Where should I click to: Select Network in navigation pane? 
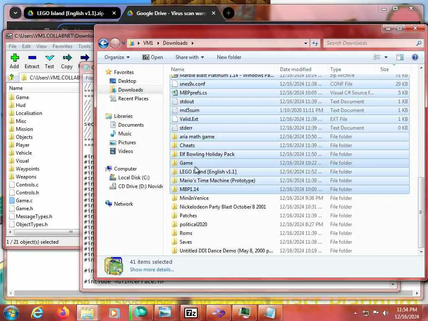tap(123, 204)
